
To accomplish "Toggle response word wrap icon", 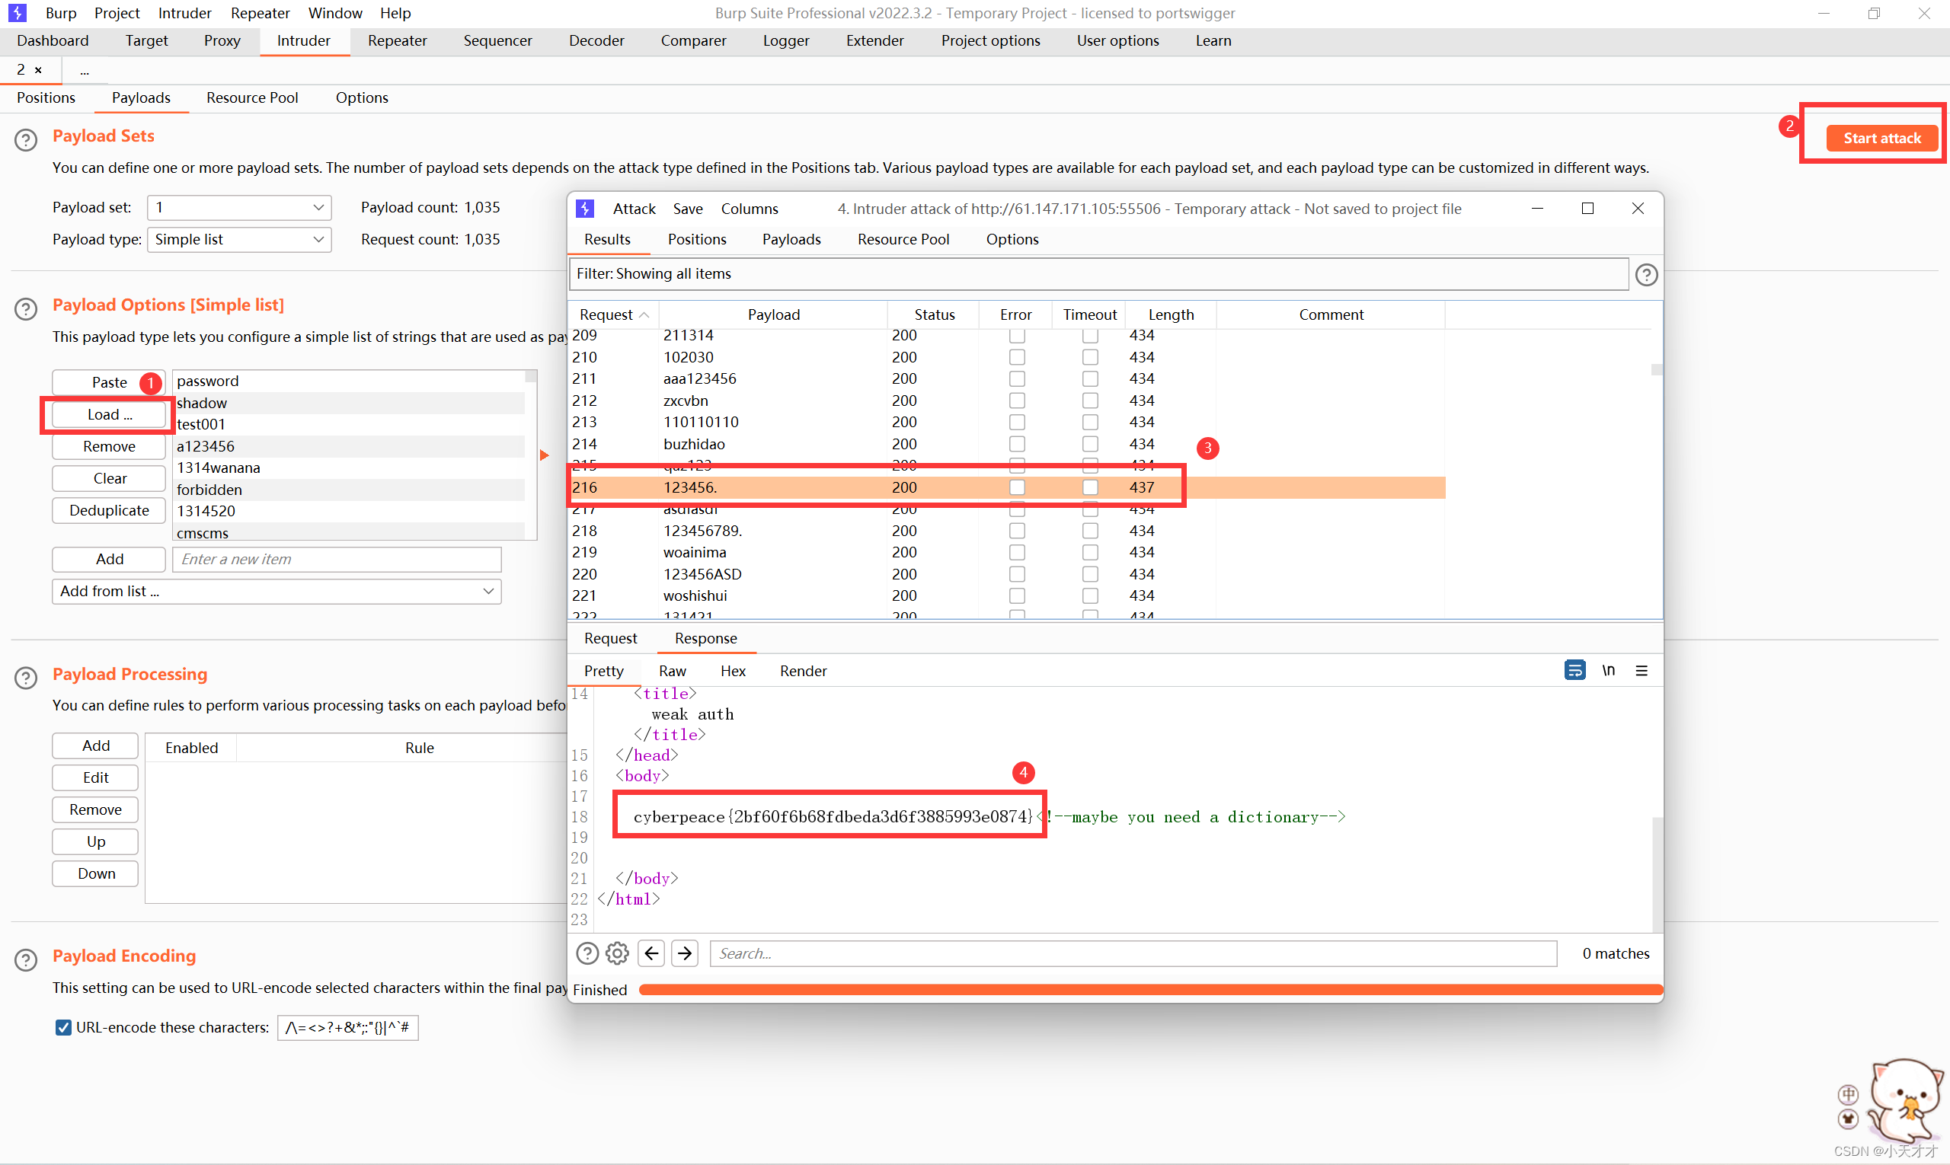I will pyautogui.click(x=1574, y=669).
